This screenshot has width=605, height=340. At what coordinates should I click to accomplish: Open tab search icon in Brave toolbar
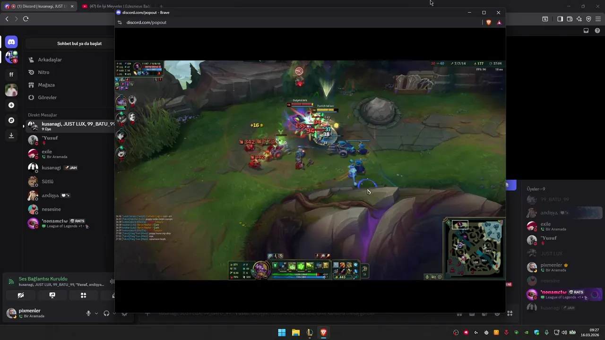[x=545, y=19]
